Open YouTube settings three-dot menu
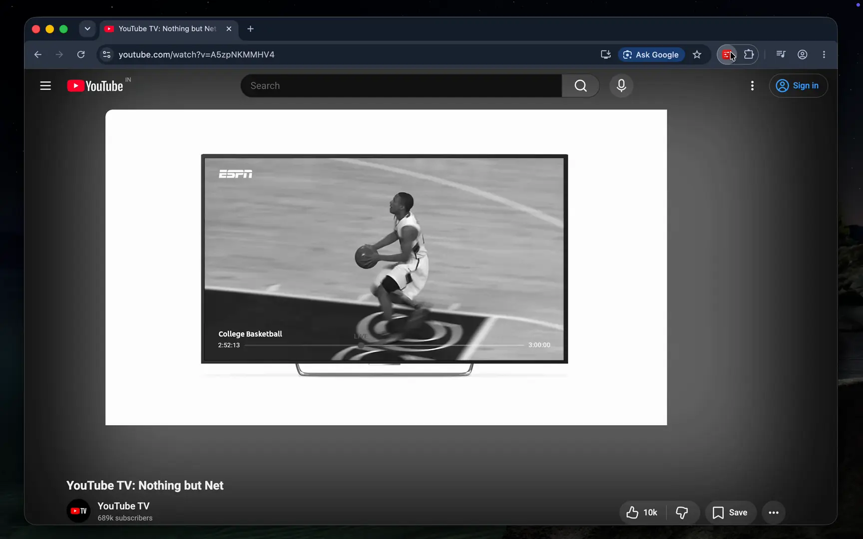This screenshot has width=863, height=539. pos(752,86)
